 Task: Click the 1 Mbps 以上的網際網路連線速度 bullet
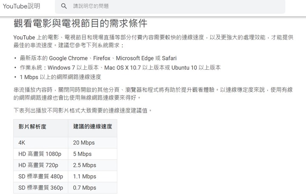[60, 77]
